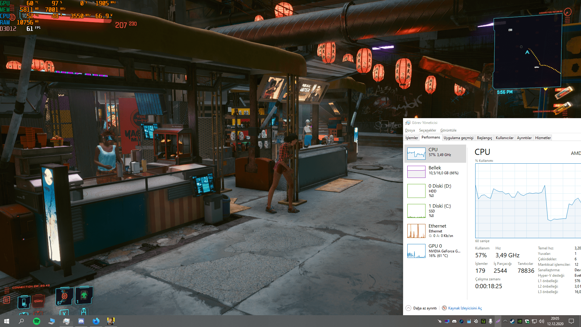Open the notification center icon

click(571, 321)
